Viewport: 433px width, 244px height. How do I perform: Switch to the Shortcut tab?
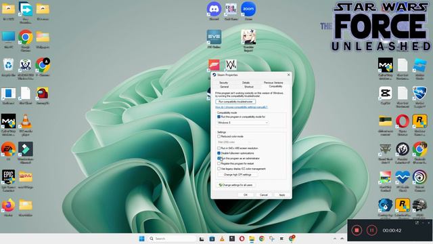pyautogui.click(x=249, y=87)
